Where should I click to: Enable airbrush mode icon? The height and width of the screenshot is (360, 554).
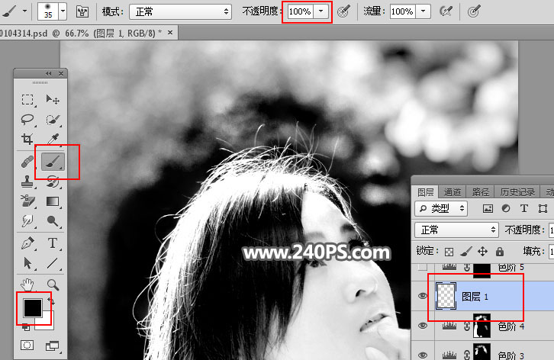pos(446,11)
